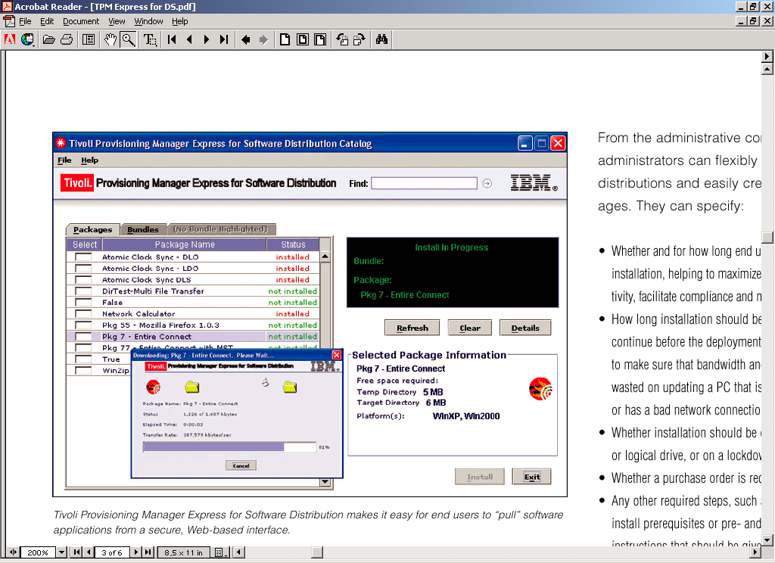
Task: Open the Document menu
Action: pos(81,21)
